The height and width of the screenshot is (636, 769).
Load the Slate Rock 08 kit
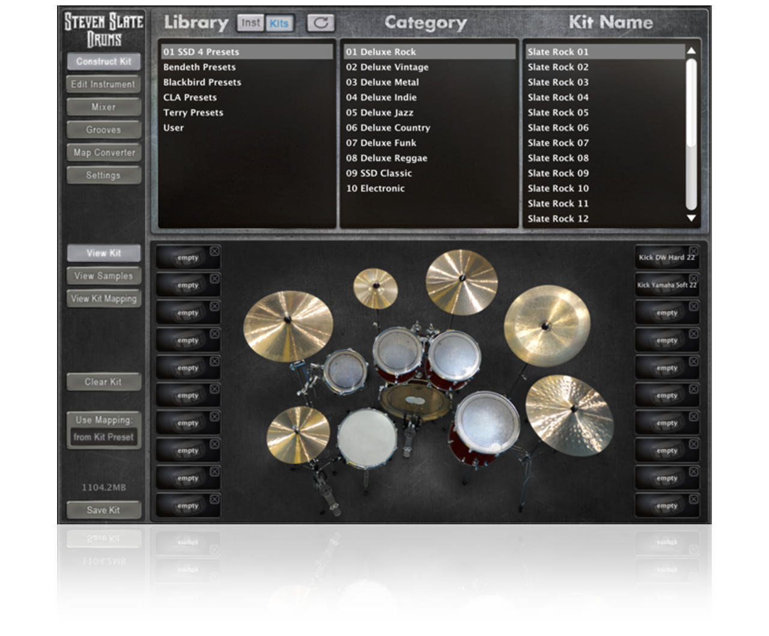pyautogui.click(x=604, y=158)
